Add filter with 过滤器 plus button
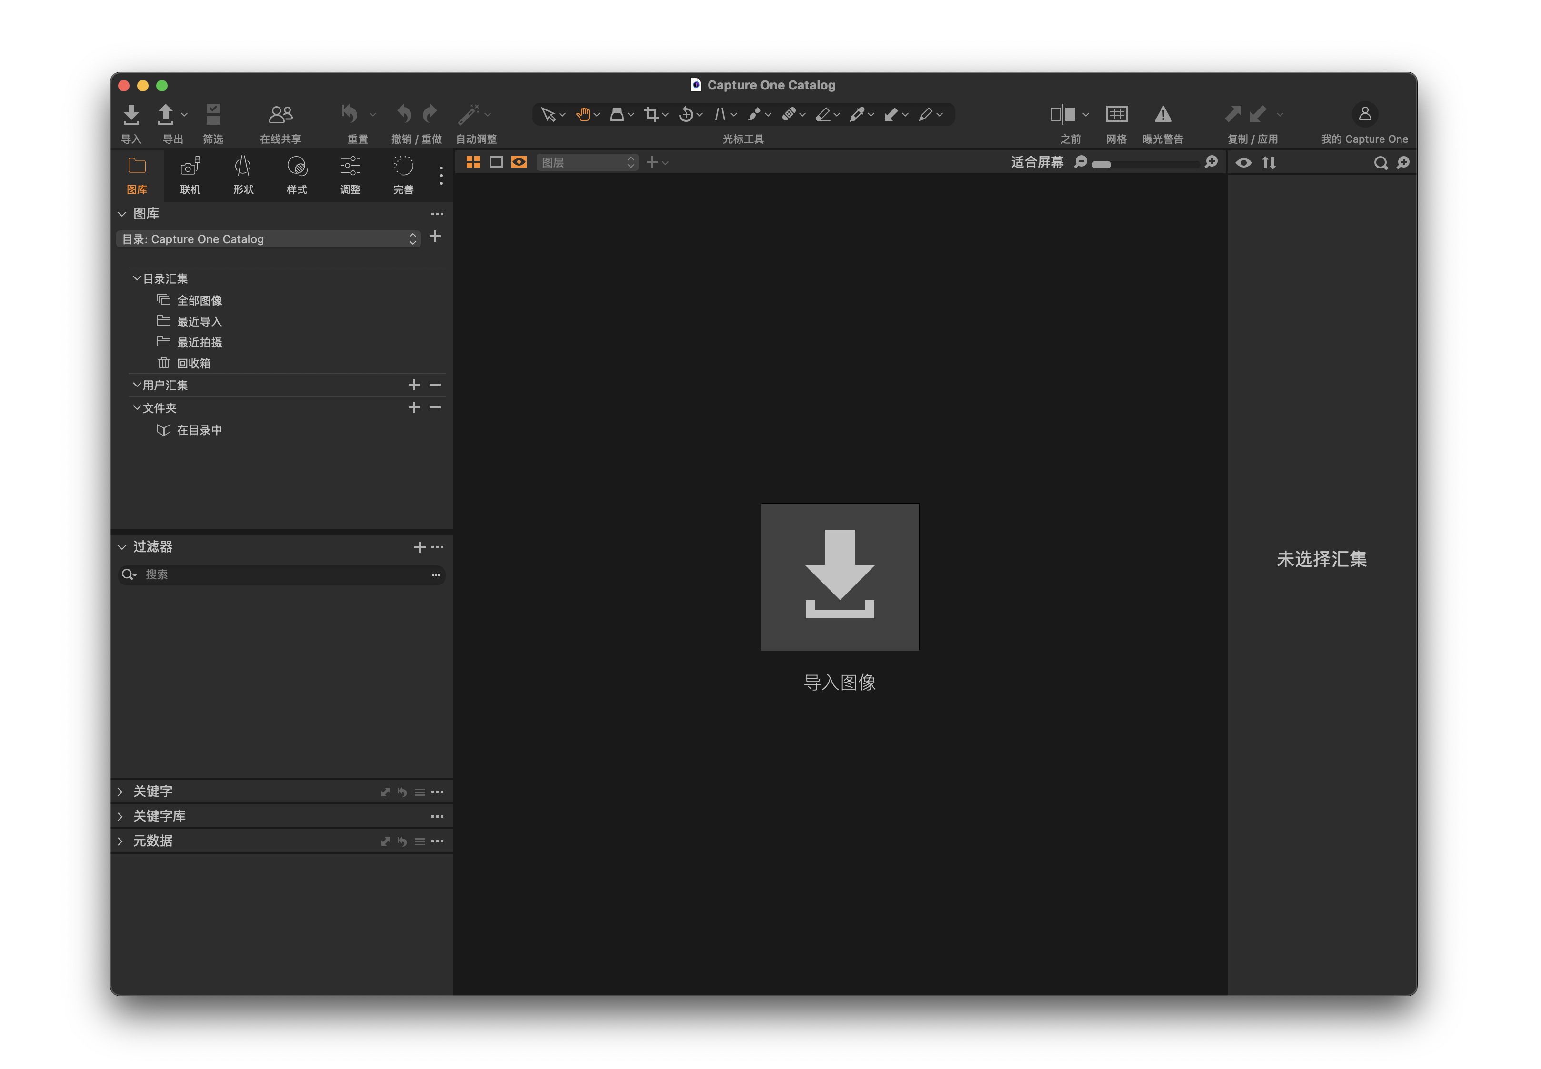 point(420,547)
